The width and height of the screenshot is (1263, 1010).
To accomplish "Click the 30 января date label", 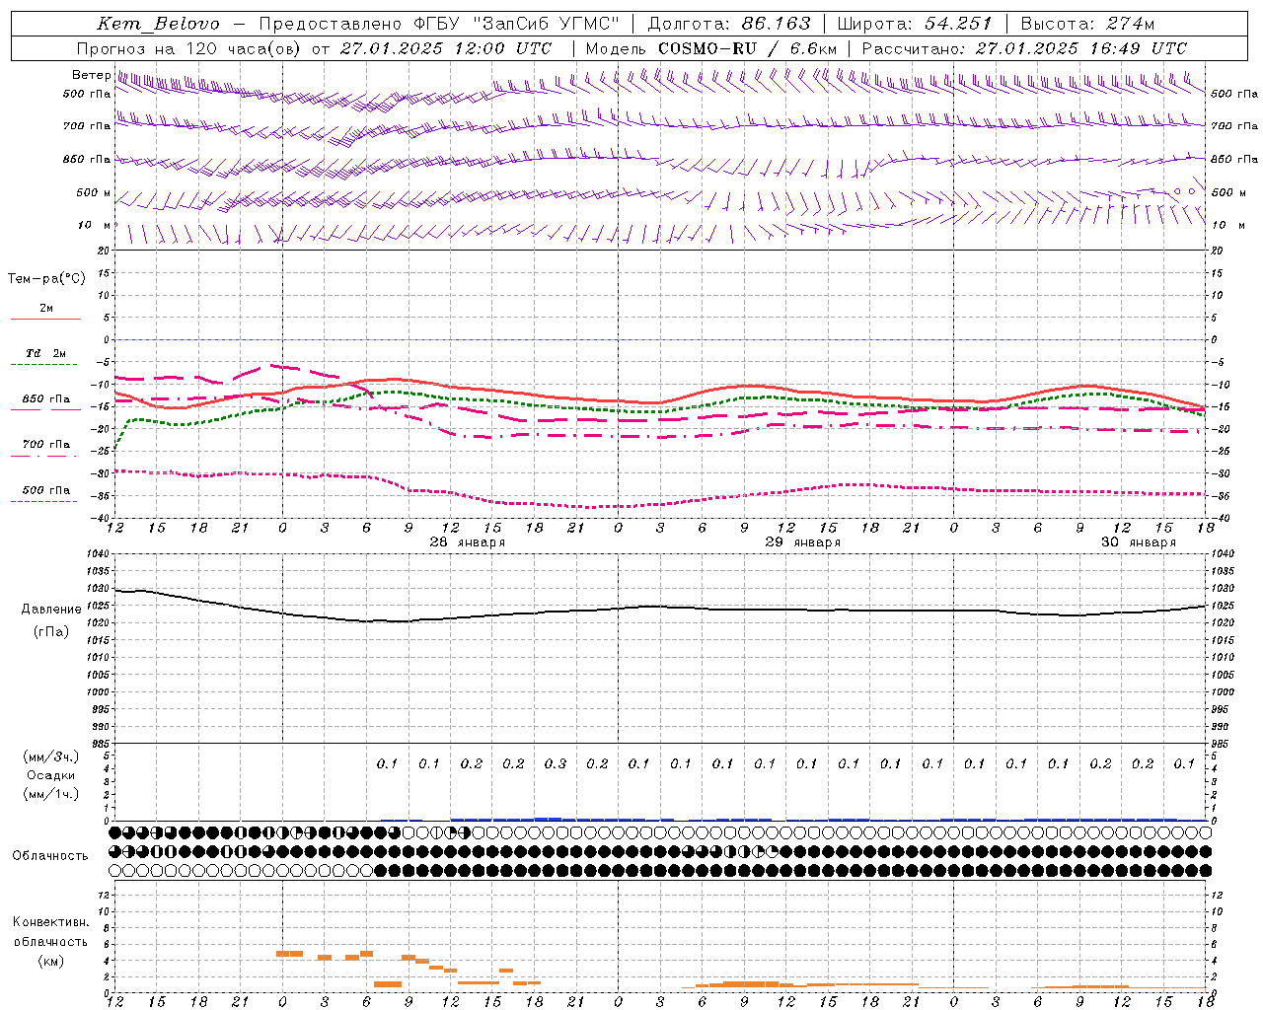I will 1138,542.
